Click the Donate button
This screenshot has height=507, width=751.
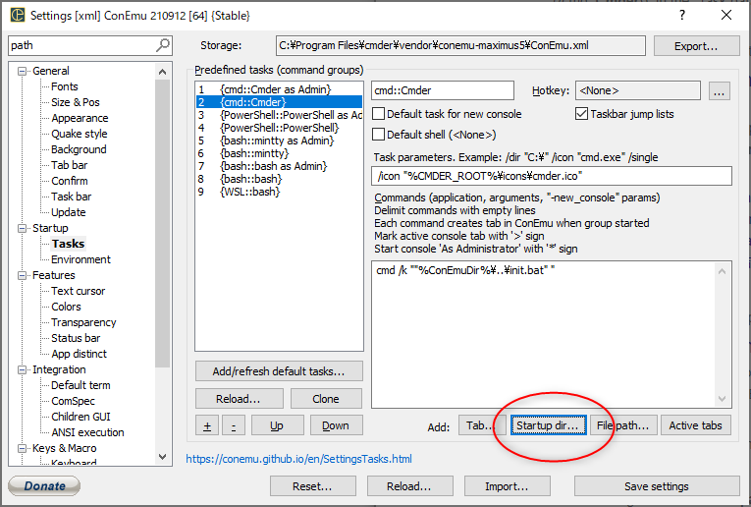[x=44, y=486]
